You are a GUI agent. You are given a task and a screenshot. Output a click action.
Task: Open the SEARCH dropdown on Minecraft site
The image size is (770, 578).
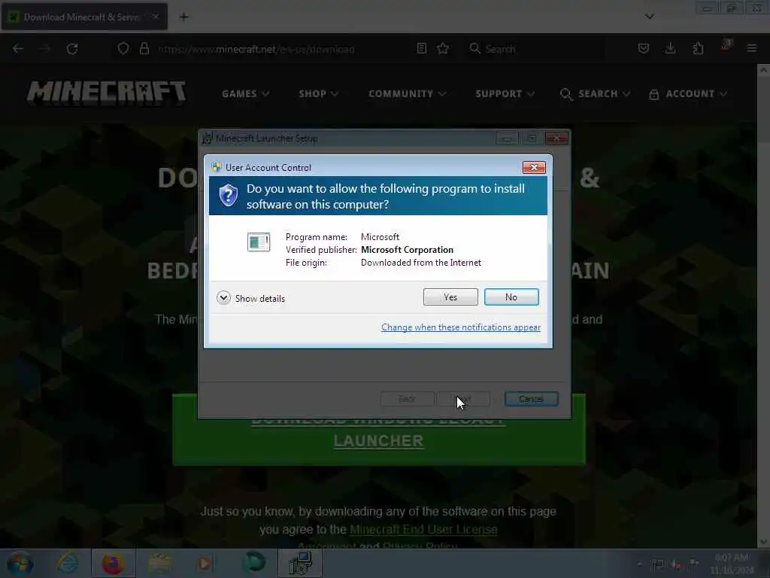click(x=595, y=94)
